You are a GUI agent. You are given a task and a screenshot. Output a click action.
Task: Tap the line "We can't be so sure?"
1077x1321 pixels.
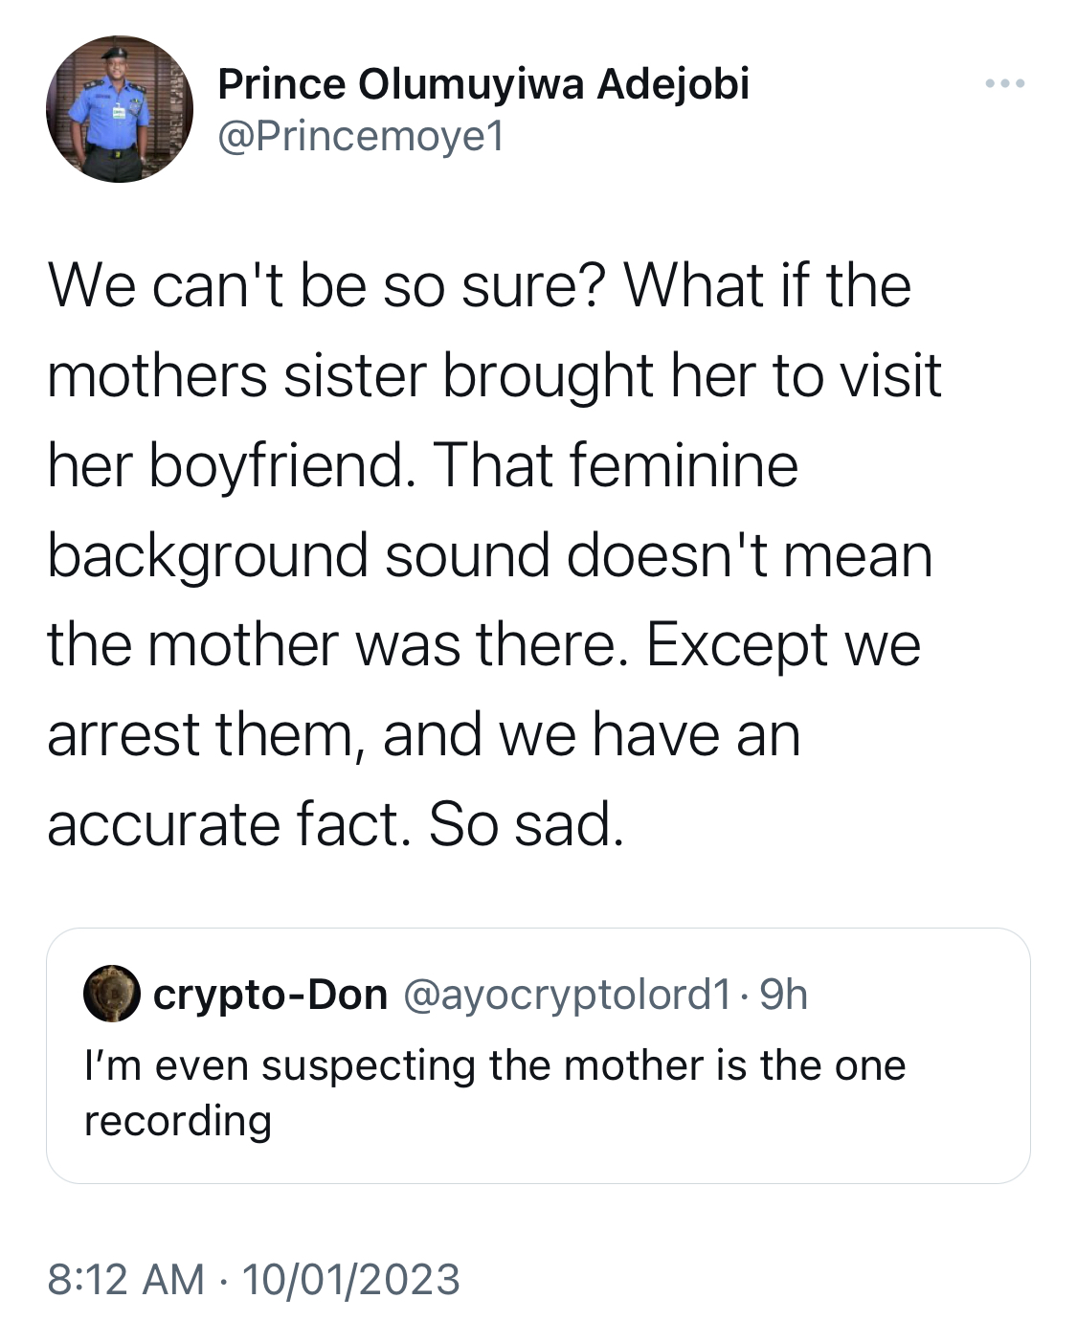click(326, 286)
